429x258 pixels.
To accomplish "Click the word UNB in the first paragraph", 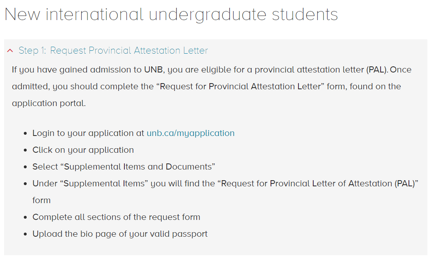I will point(154,70).
